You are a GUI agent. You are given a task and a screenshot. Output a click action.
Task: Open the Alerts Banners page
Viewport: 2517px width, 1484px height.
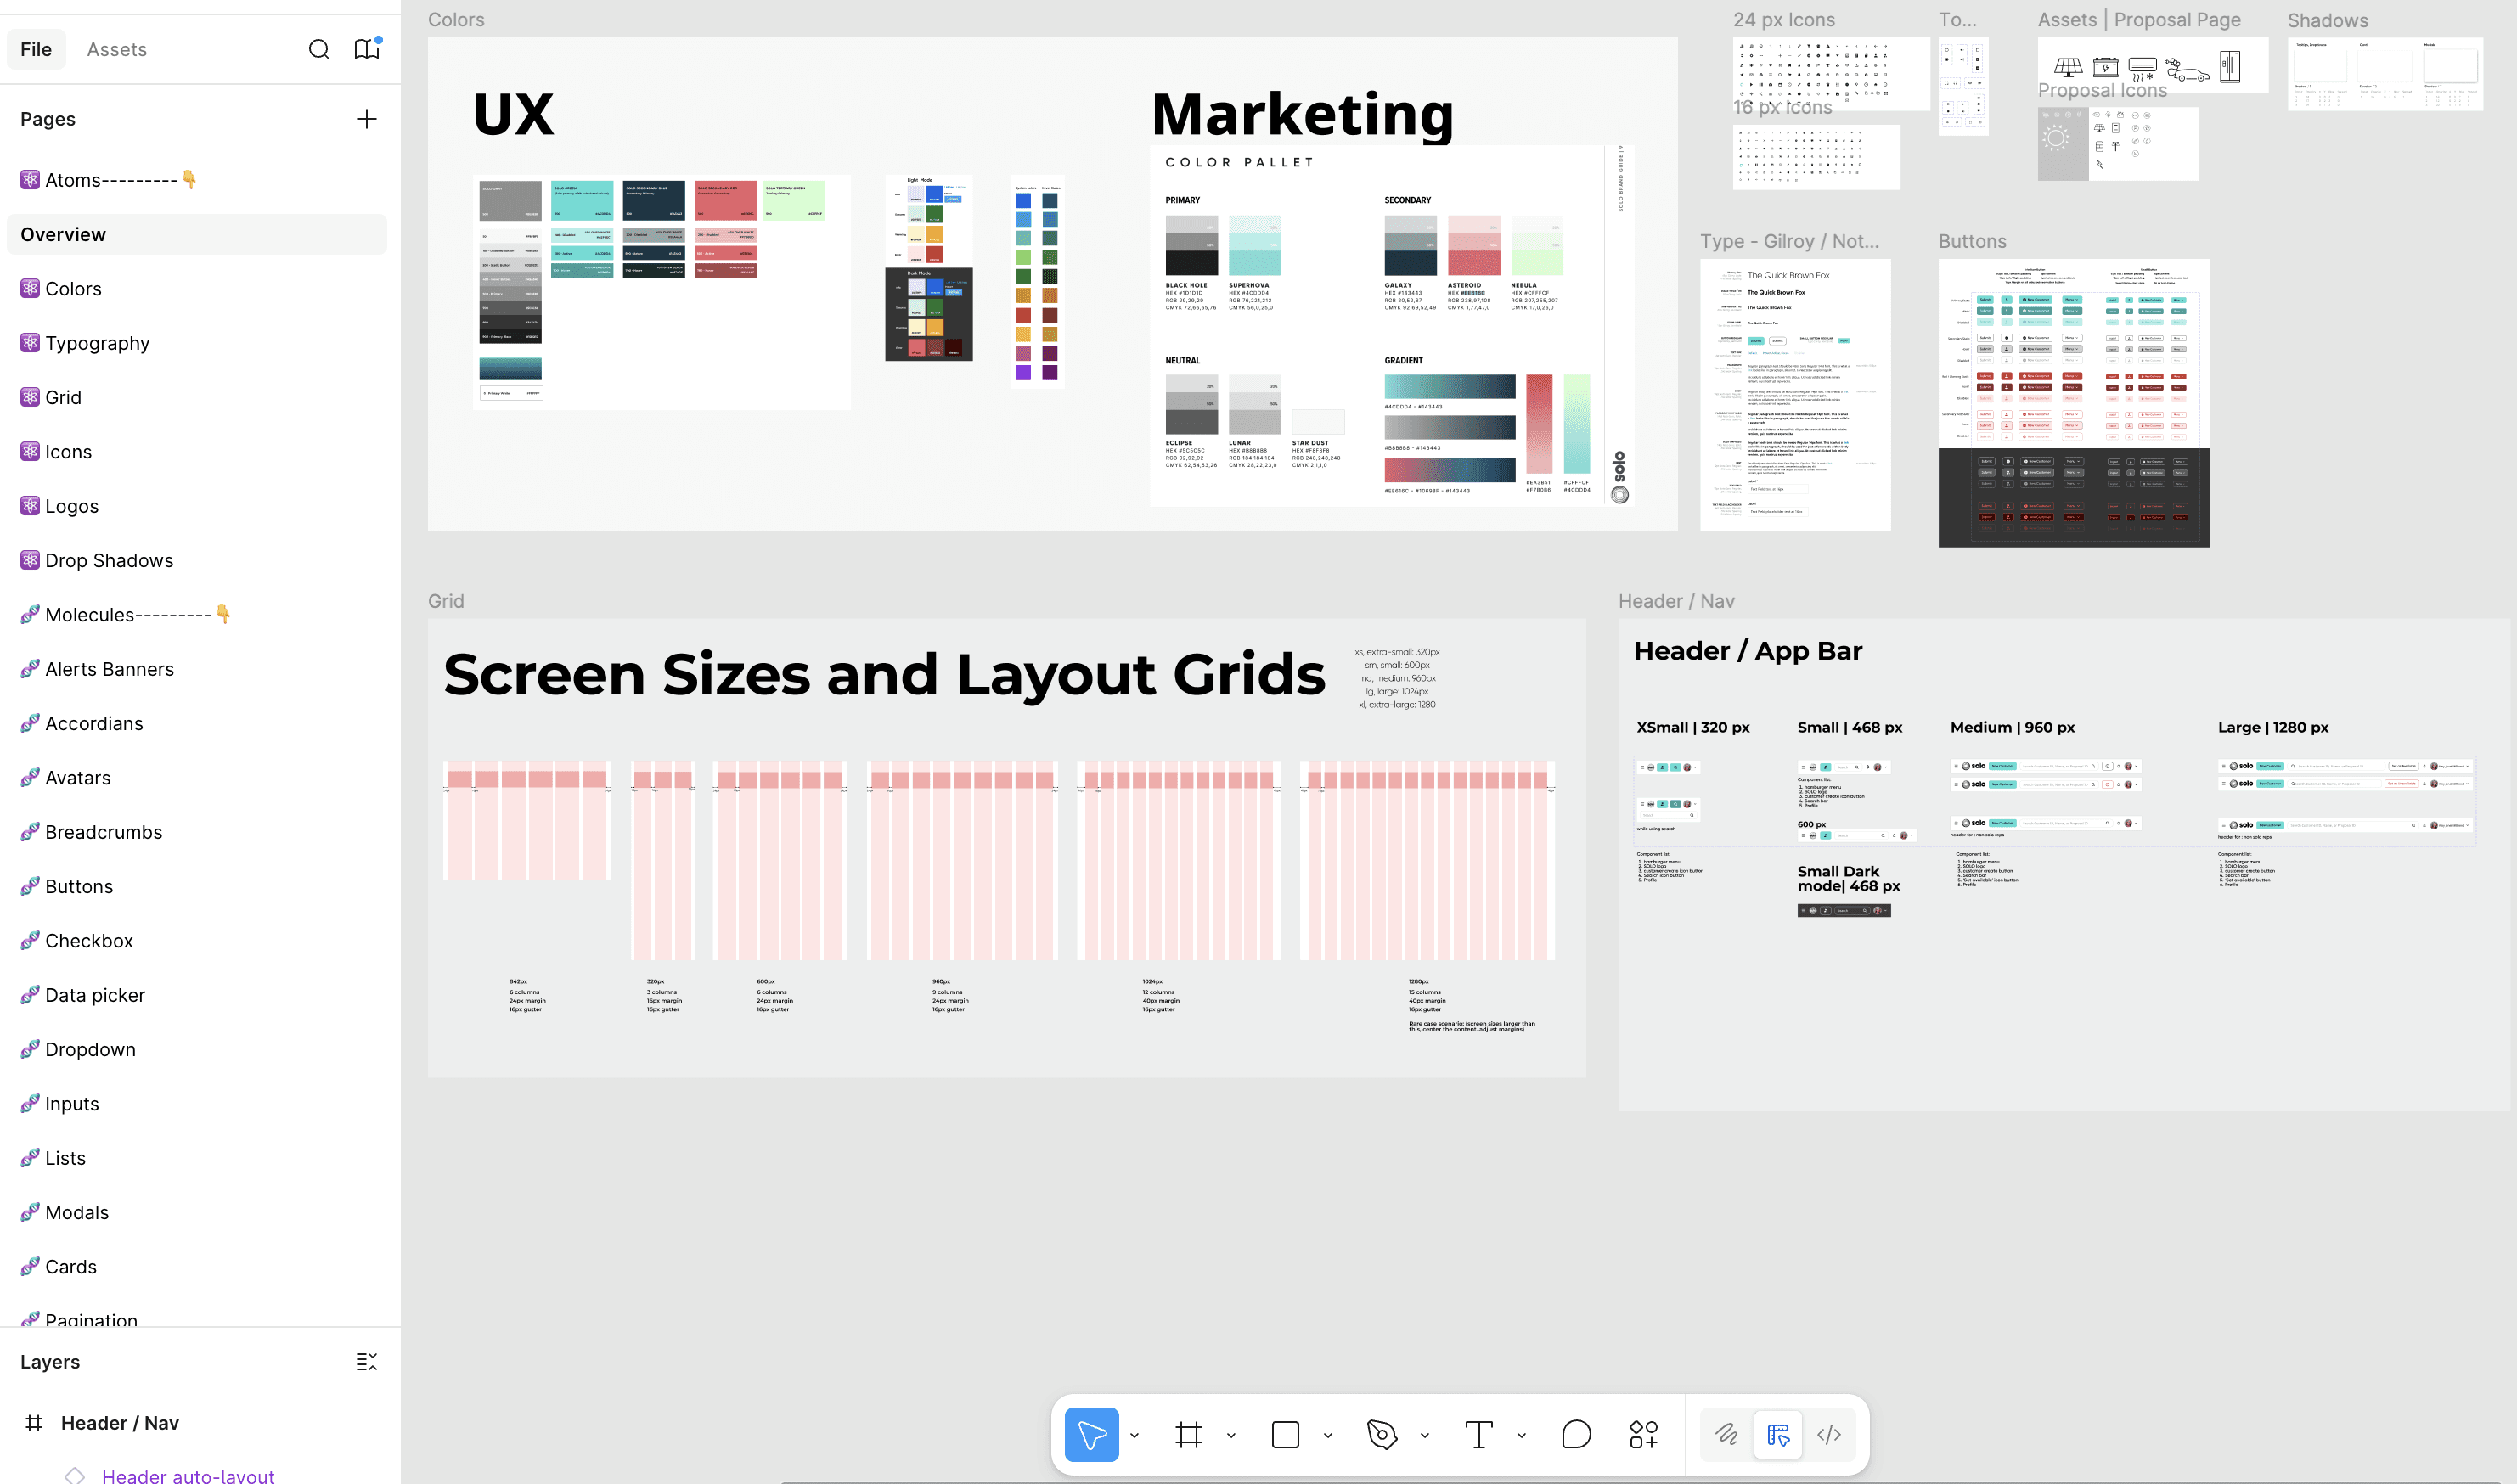(196, 669)
